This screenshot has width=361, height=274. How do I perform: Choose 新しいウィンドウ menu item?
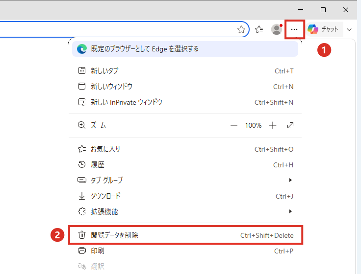coord(185,86)
